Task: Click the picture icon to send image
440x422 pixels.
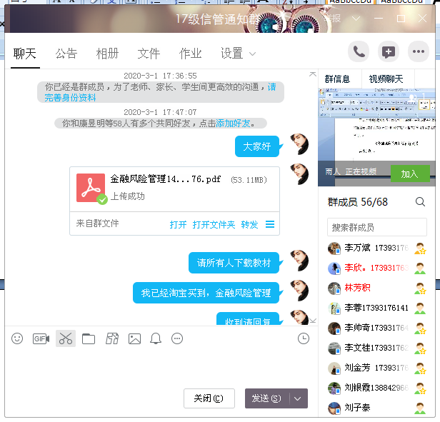Action: coord(134,338)
